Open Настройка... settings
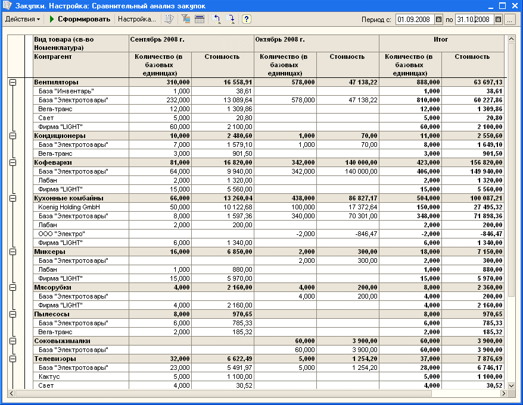Image resolution: width=523 pixels, height=405 pixels. click(x=137, y=19)
